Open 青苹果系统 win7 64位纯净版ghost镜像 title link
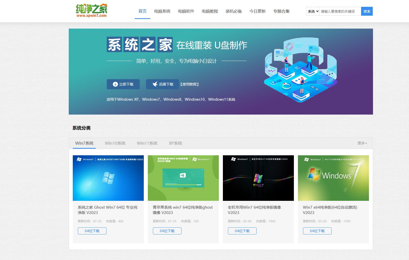Viewport: 409px width, 260px height. [183, 210]
